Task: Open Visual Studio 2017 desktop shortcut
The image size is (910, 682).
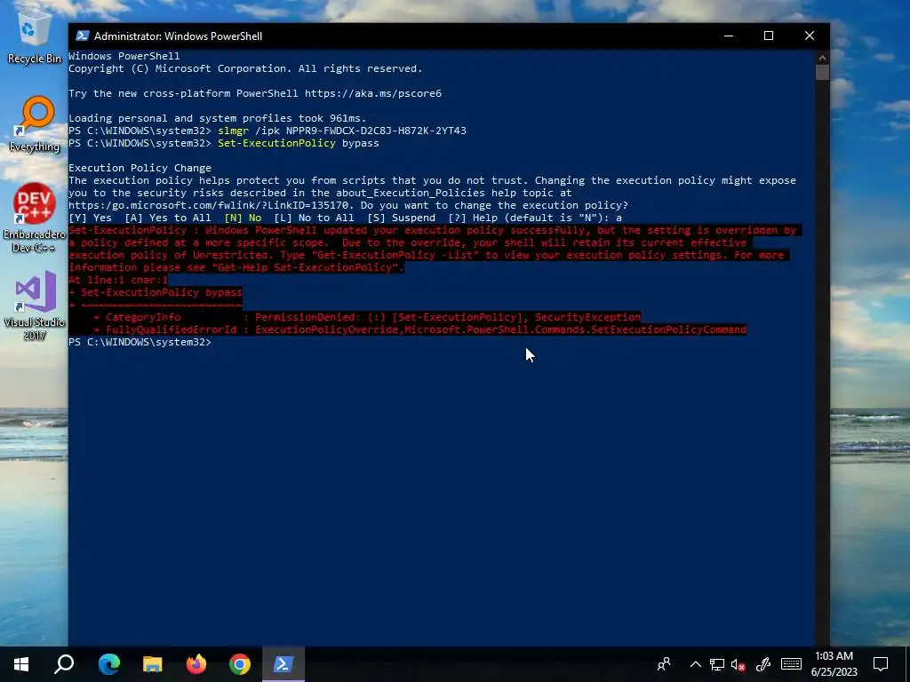Action: [34, 306]
